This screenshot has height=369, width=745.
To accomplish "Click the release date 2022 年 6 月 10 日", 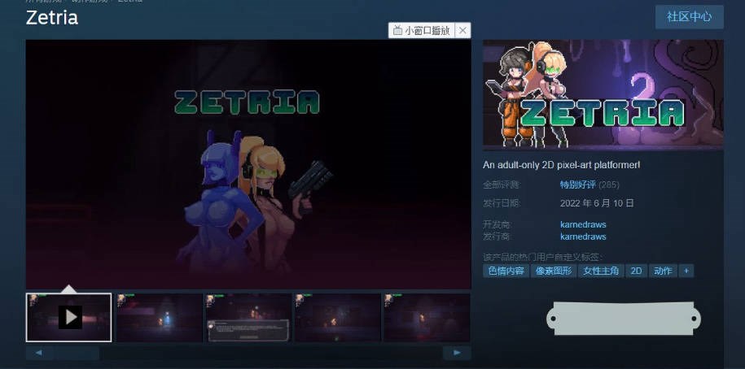I will tap(597, 203).
